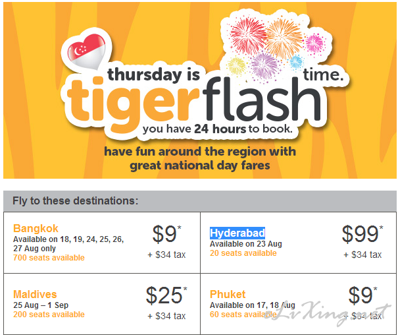Click the $99 Hyderabad fare price
The height and width of the screenshot is (335, 398).
362,234
